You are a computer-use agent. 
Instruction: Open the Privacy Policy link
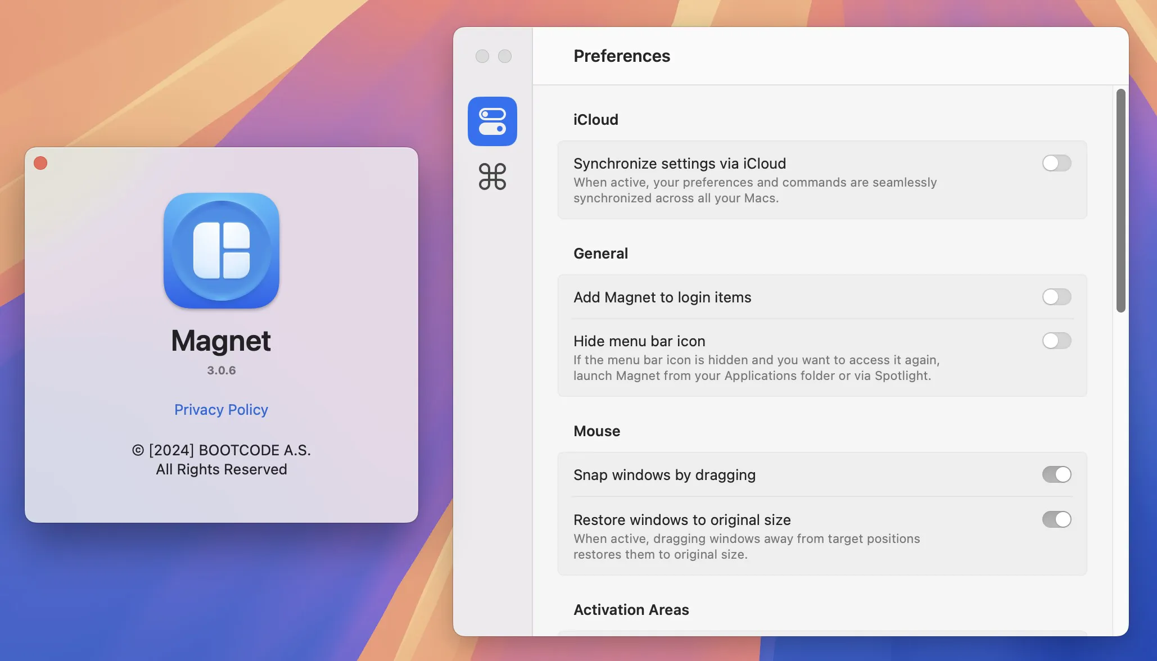coord(221,410)
